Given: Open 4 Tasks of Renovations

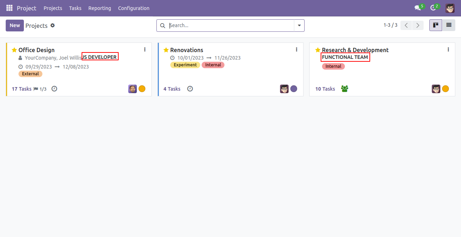Looking at the screenshot, I should click(172, 89).
